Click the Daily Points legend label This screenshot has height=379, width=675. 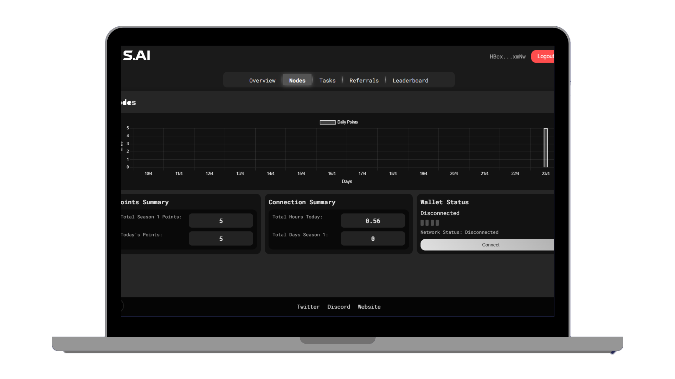tap(347, 122)
